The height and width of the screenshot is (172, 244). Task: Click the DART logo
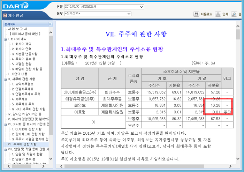pos(15,6)
